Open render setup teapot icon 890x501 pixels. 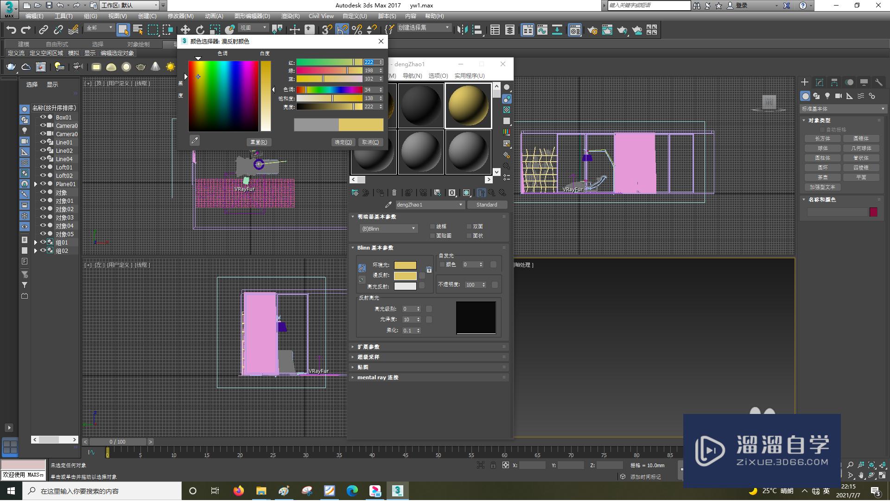point(592,30)
